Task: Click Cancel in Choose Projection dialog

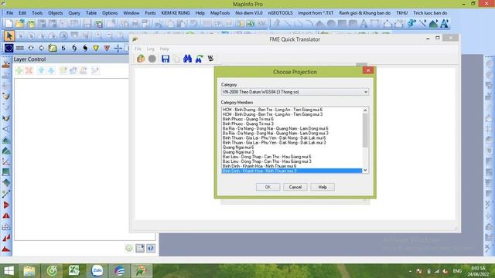Action: pos(295,187)
